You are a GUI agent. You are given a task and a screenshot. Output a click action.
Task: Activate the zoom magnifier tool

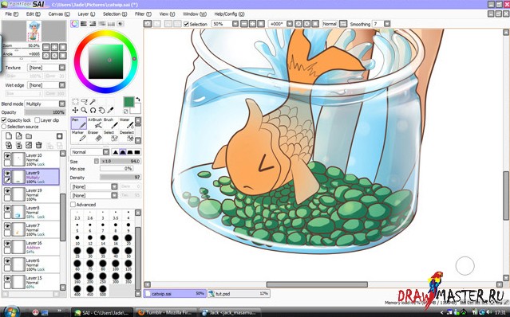click(85, 111)
